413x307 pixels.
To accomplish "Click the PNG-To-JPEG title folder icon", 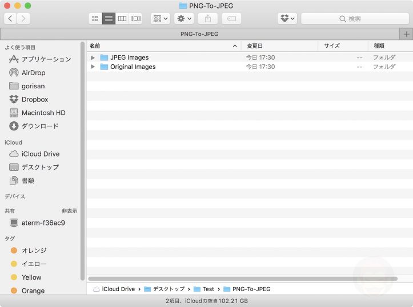I will (183, 6).
